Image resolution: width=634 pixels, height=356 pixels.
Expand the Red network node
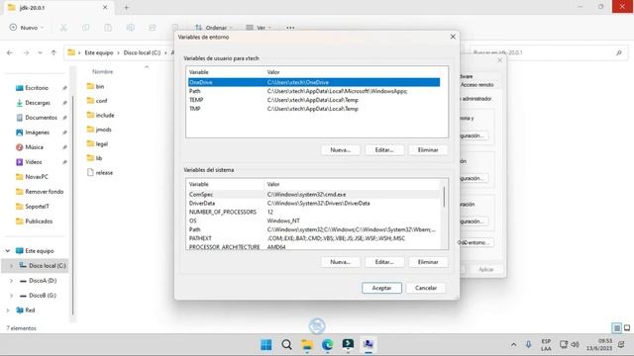coord(8,310)
